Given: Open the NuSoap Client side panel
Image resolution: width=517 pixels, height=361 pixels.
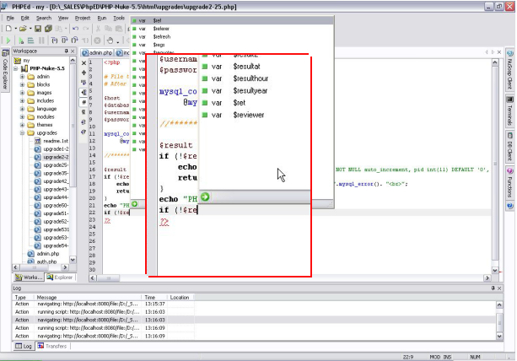Looking at the screenshot, I should point(509,70).
